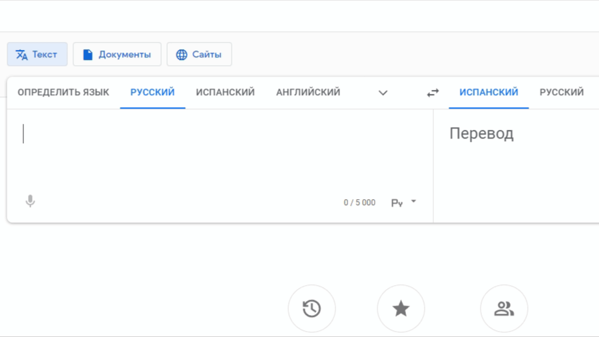Choose РУССКИЙ as the target language

(562, 92)
